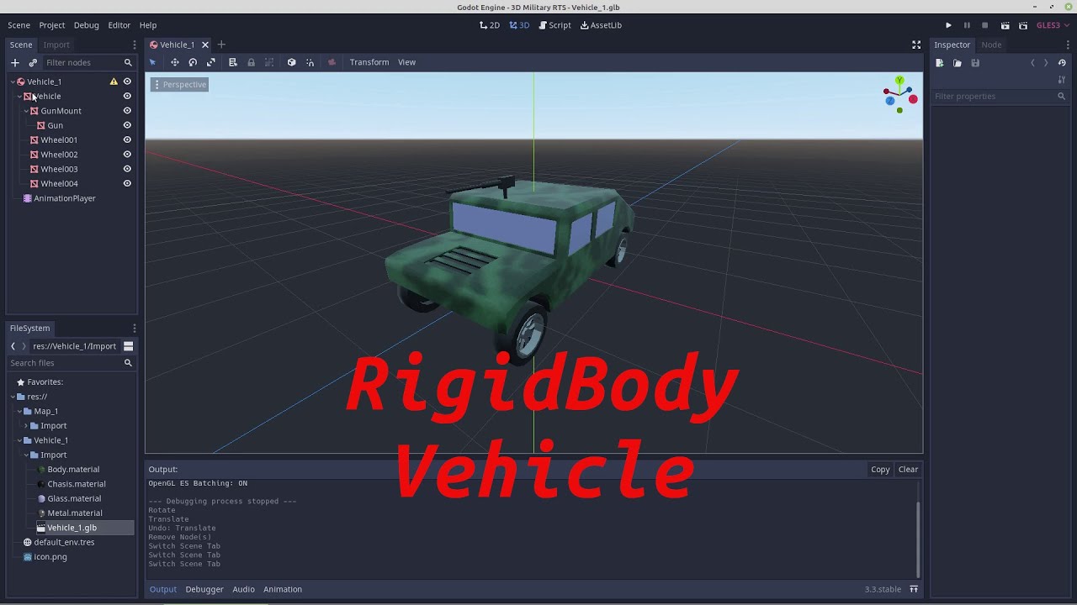Click the lock selected object icon
The height and width of the screenshot is (605, 1077).
[x=251, y=62]
